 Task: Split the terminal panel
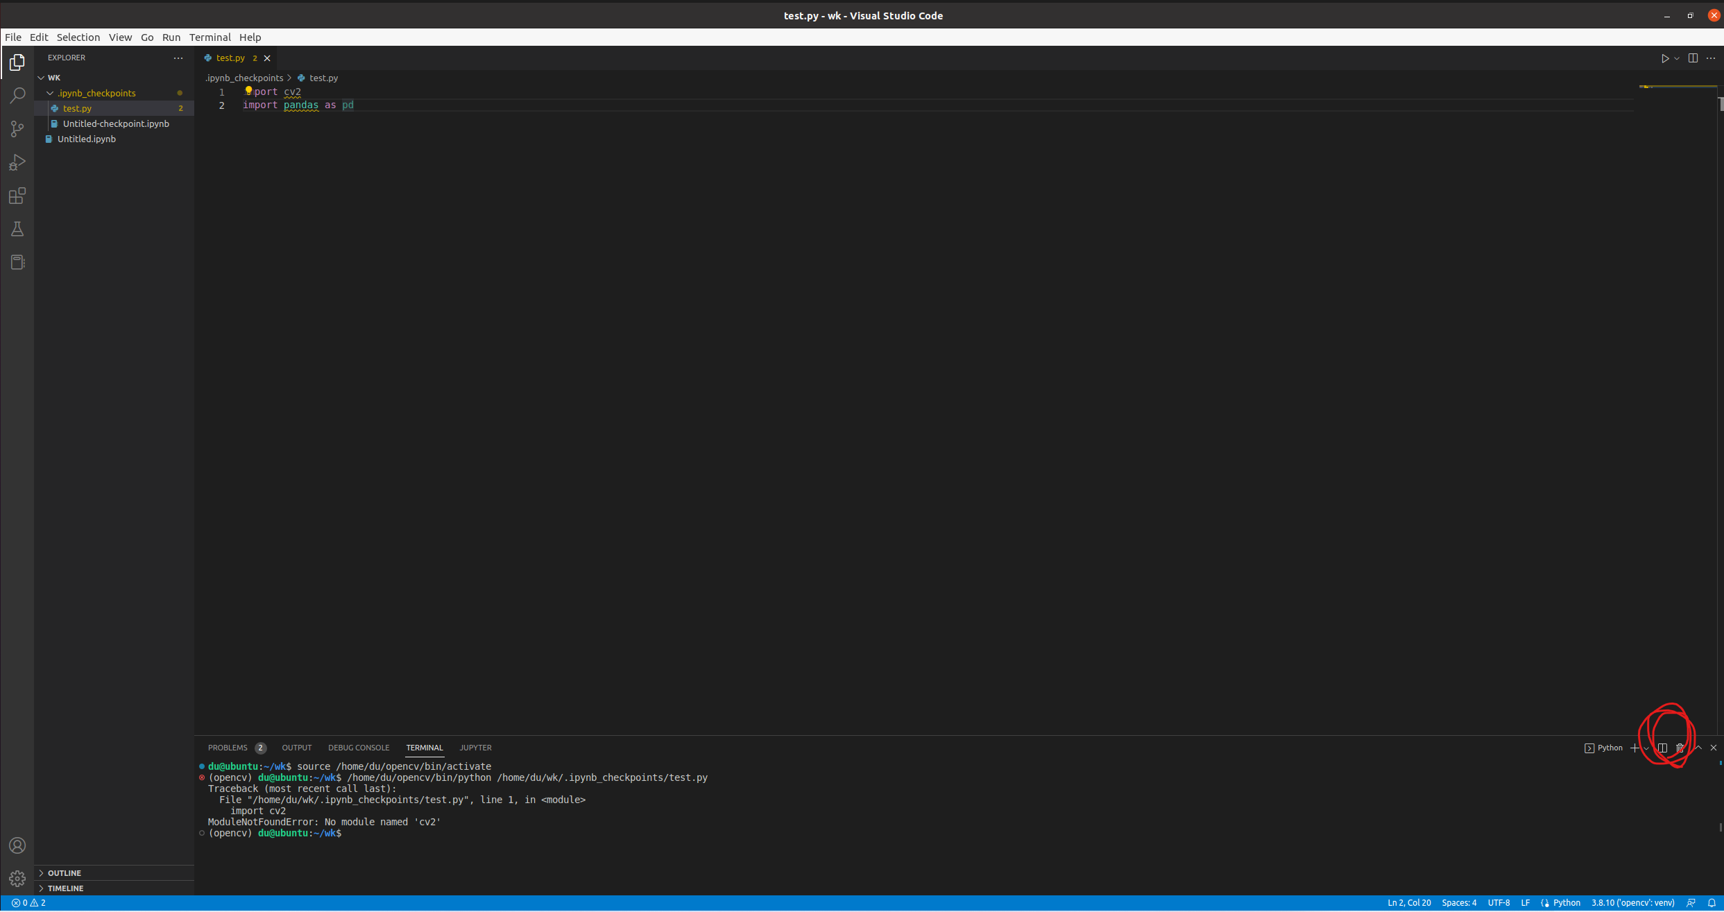coord(1662,748)
